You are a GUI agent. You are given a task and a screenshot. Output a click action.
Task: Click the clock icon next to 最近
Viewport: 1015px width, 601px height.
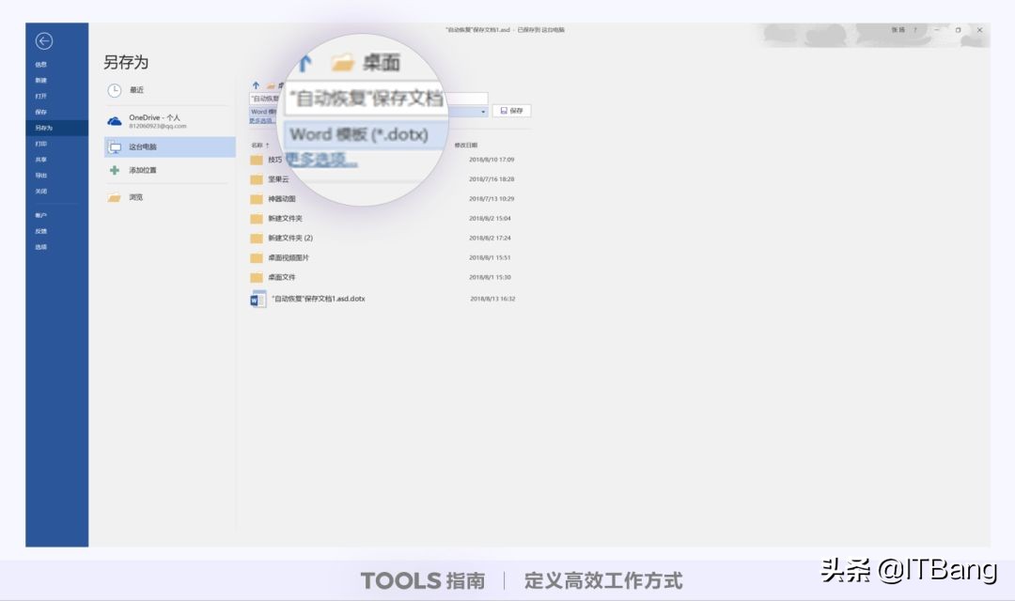point(112,90)
